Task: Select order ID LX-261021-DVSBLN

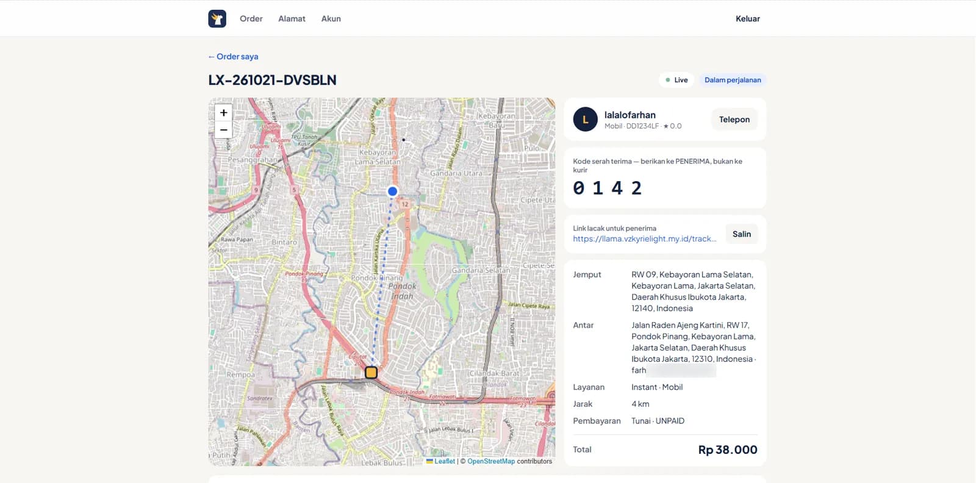Action: (x=272, y=80)
